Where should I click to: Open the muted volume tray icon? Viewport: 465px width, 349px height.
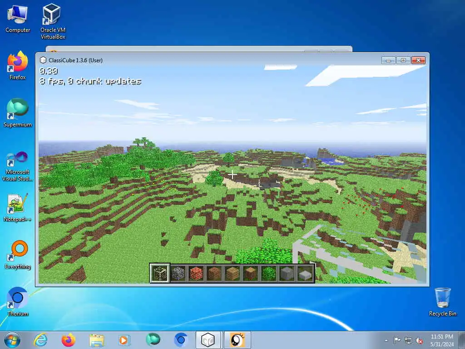click(419, 340)
